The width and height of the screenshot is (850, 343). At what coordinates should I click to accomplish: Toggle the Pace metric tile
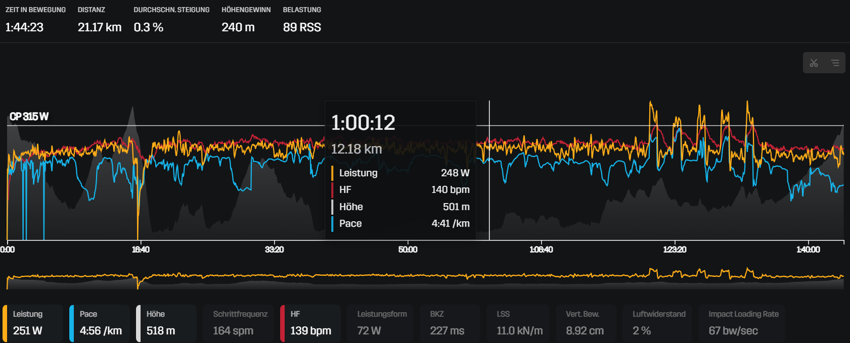(100, 323)
